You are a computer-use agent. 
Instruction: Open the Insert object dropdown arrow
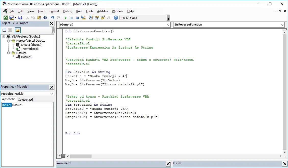(x=16, y=18)
